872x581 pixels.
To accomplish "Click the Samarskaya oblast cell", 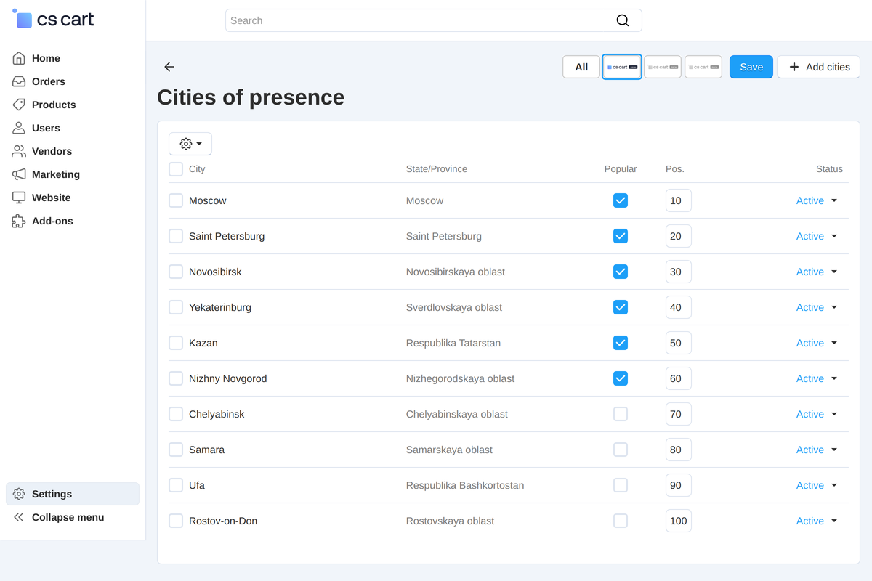I will pos(449,450).
